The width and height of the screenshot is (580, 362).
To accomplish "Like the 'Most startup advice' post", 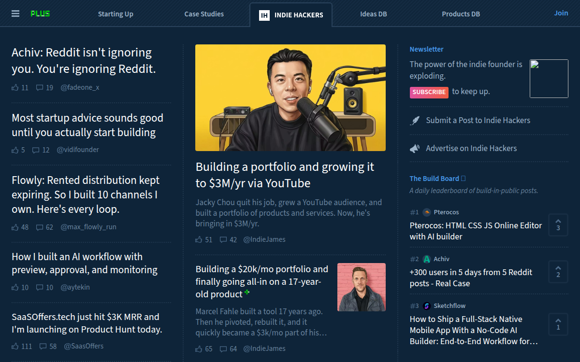I will click(15, 150).
